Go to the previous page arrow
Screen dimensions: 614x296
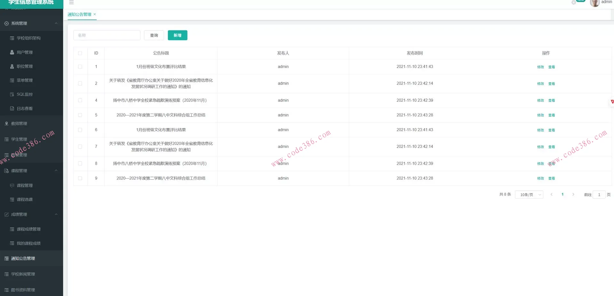551,195
